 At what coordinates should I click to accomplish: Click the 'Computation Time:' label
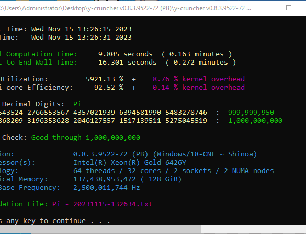(41, 54)
